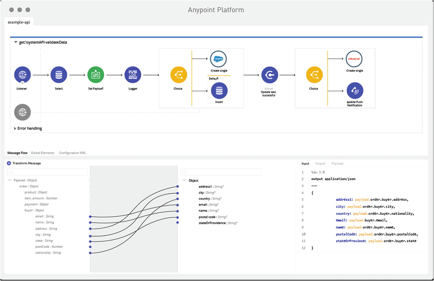Click the postCode mapping connector dot
Screen dimensions: 434x281
[x=90, y=247]
